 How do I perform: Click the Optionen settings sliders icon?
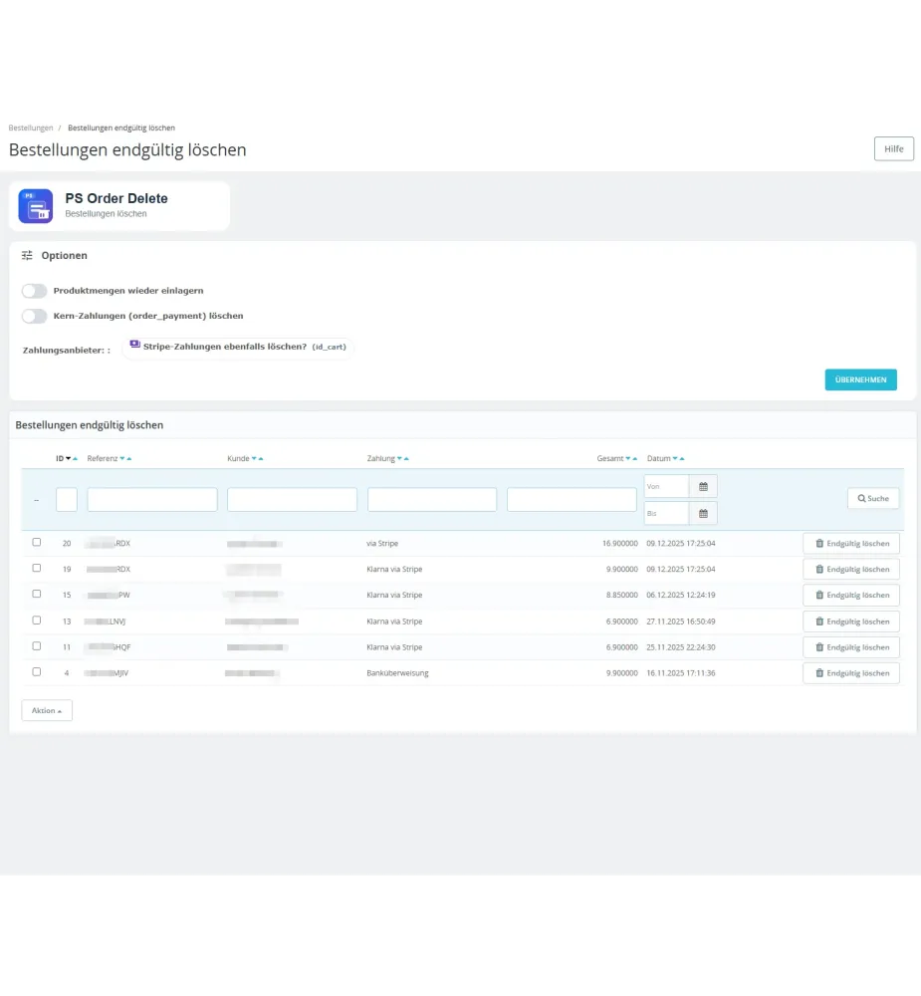tap(28, 255)
